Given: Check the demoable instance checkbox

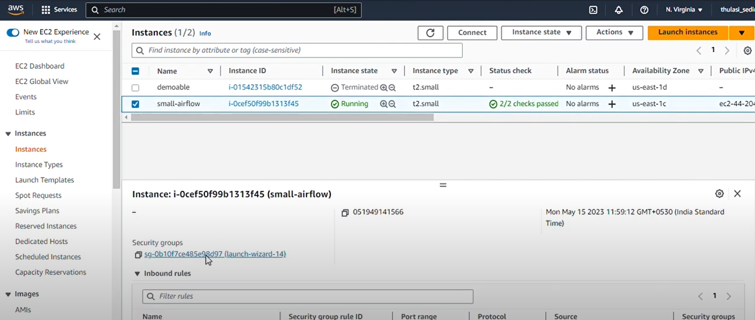Looking at the screenshot, I should click(135, 88).
